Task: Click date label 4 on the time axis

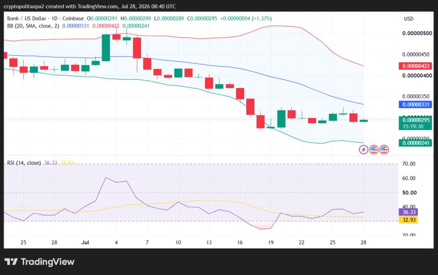Action: coord(116,242)
